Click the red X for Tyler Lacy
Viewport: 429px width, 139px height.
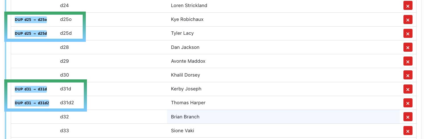[408, 33]
